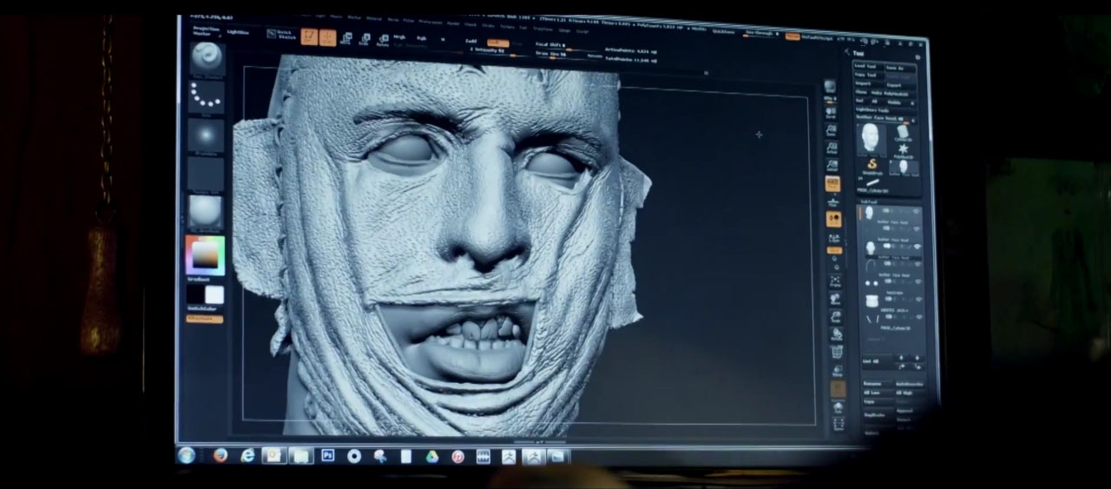This screenshot has width=1111, height=489.
Task: Click the Frame icon on the right shelf
Action: point(834,280)
